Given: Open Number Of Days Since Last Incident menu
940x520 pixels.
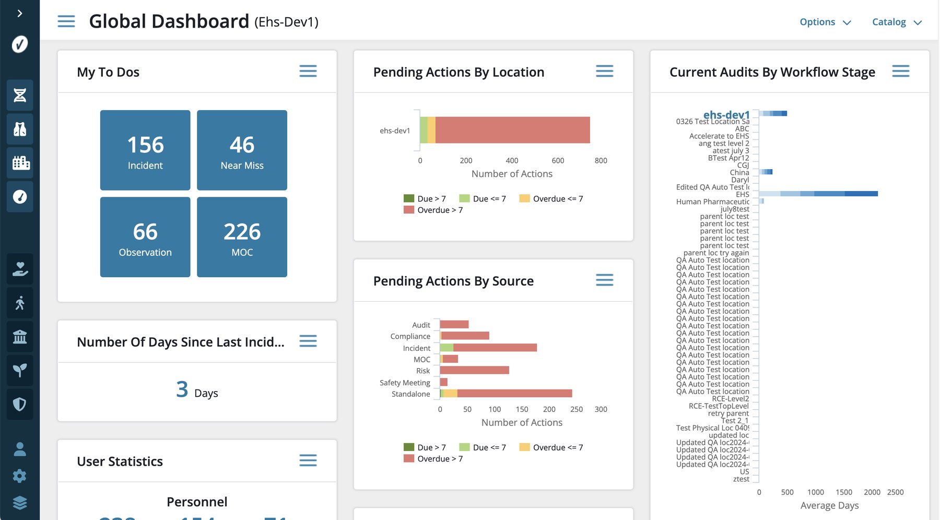Looking at the screenshot, I should click(x=308, y=341).
